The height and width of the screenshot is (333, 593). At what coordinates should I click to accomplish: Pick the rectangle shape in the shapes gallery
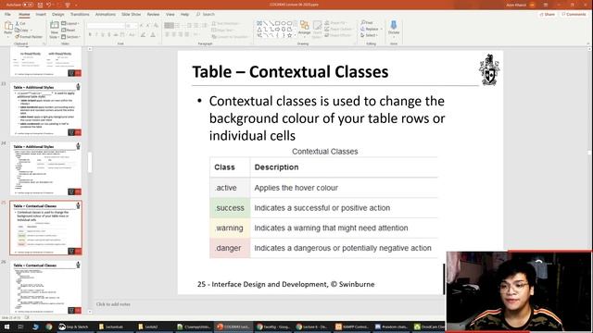(x=278, y=23)
